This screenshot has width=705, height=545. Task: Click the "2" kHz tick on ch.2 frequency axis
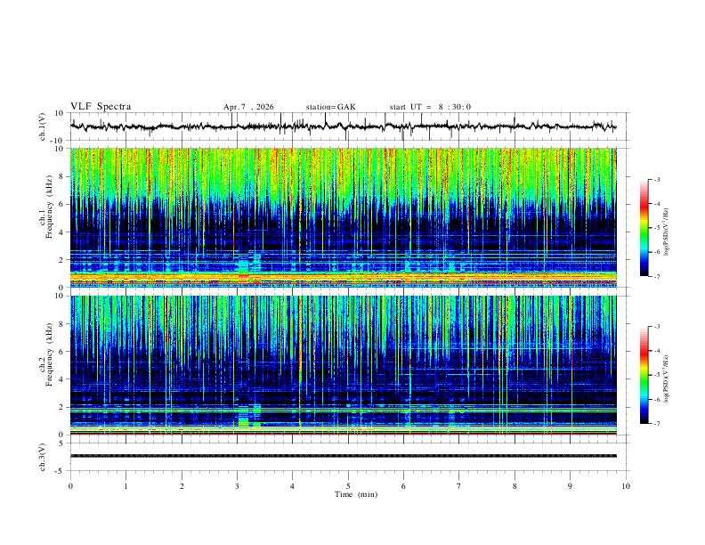point(61,407)
